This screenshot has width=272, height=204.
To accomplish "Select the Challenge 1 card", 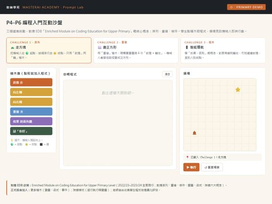I will coord(49,50).
